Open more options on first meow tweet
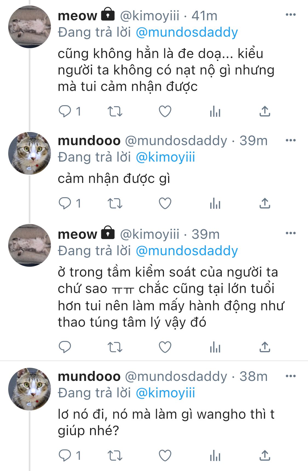The image size is (308, 471). click(290, 15)
